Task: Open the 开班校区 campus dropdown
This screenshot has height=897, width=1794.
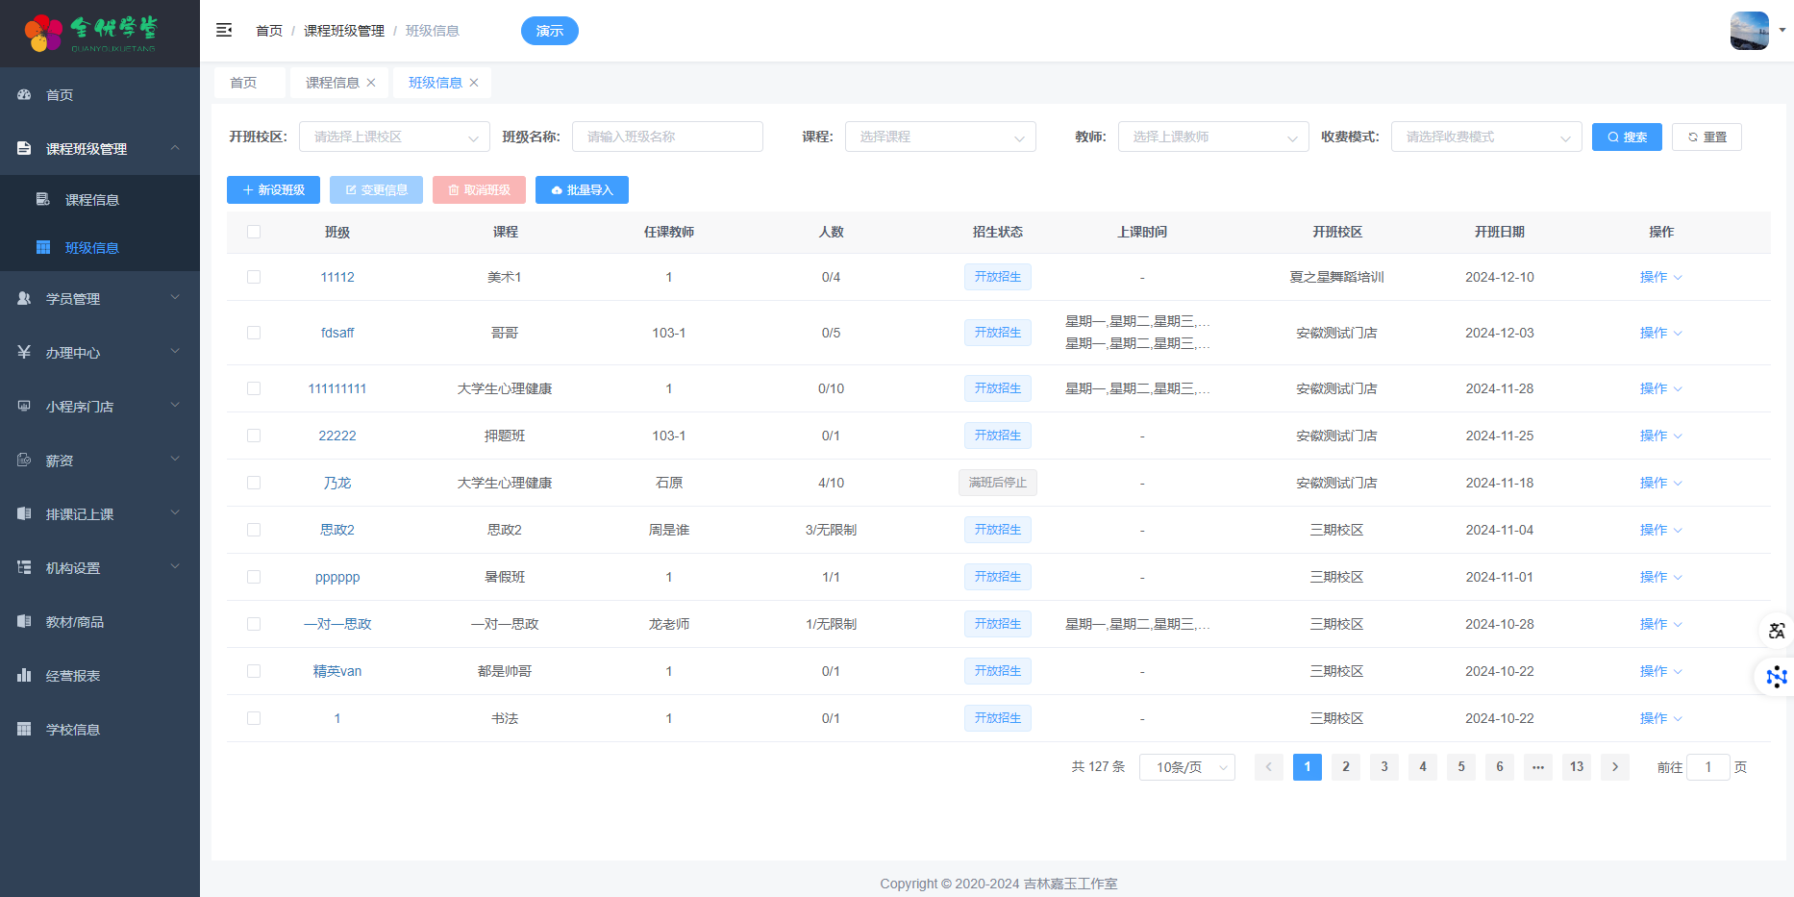Action: coord(394,137)
